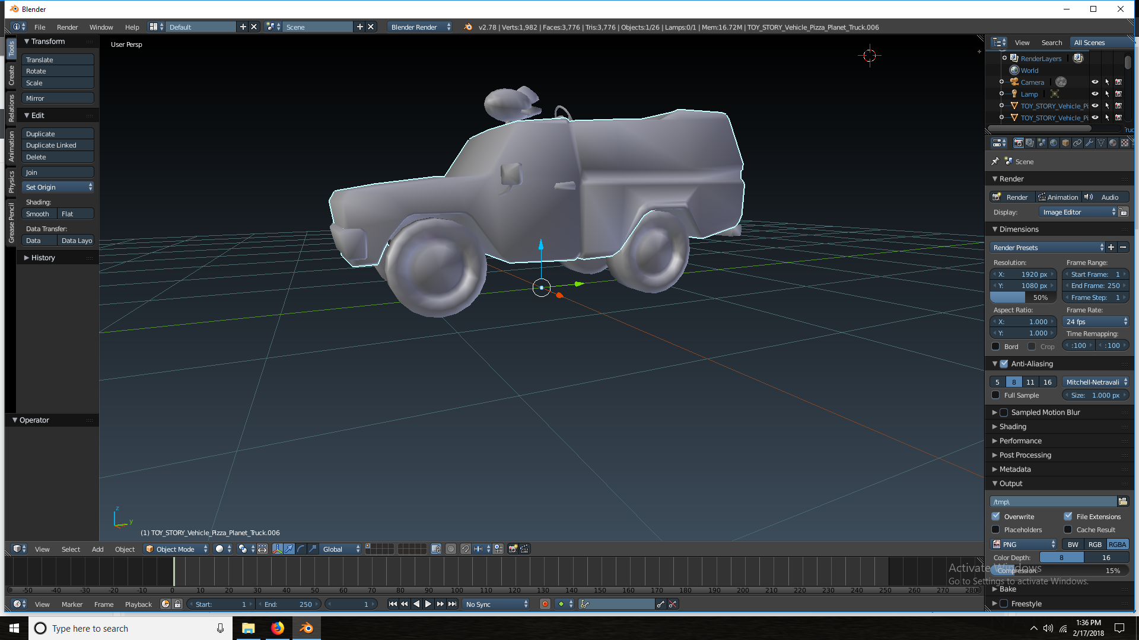Open the World properties tab globe icon
The width and height of the screenshot is (1139, 640).
tap(1054, 143)
